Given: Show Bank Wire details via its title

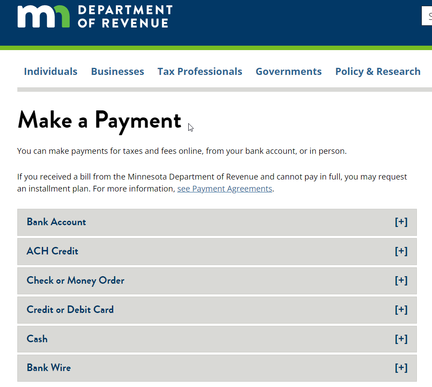Looking at the screenshot, I should [x=49, y=368].
